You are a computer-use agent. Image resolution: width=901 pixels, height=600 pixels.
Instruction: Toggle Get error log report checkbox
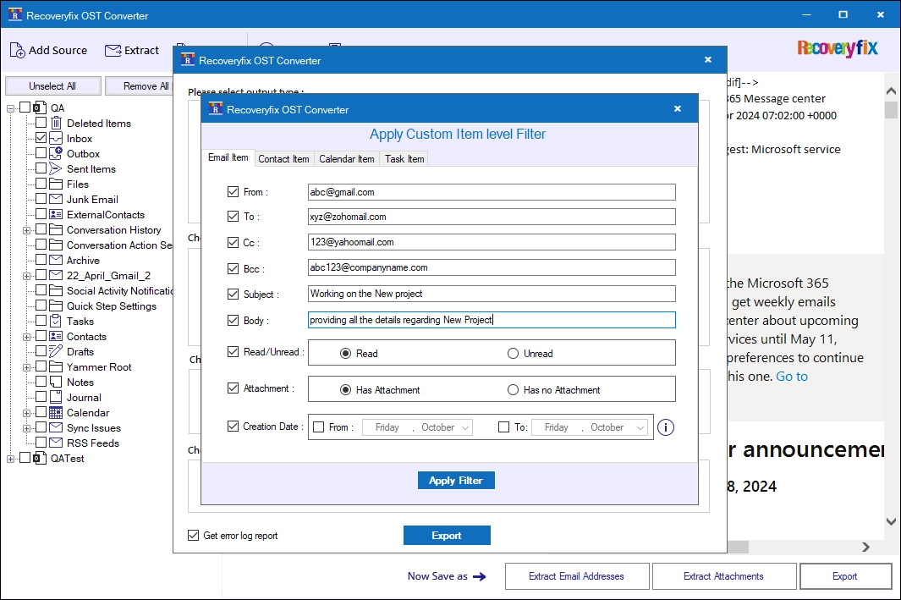coord(193,535)
